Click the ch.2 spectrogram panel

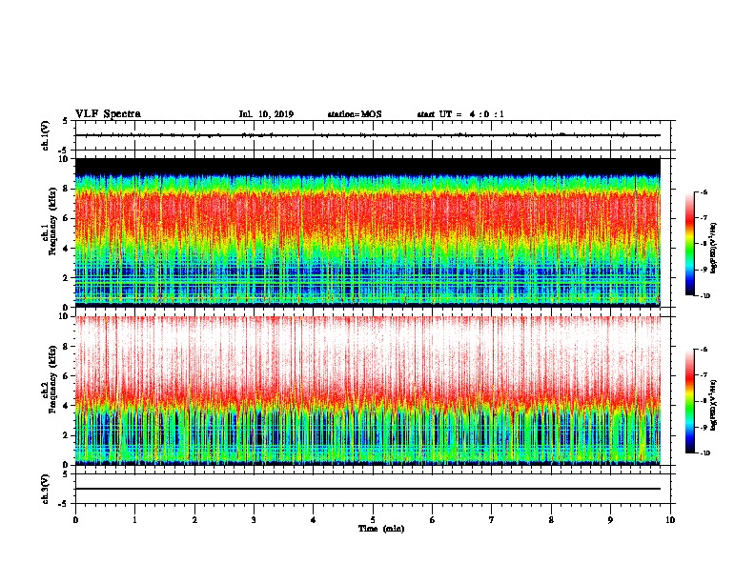[x=367, y=391]
